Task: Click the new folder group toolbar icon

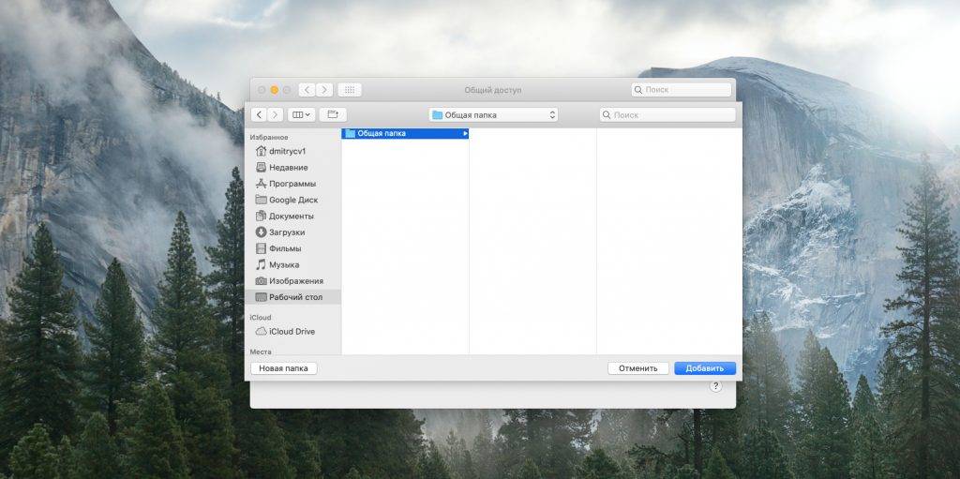Action: pos(332,114)
